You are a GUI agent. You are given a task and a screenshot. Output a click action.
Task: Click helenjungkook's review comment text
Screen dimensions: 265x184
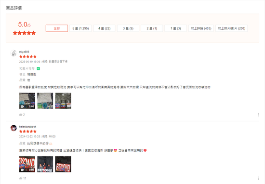point(83,150)
